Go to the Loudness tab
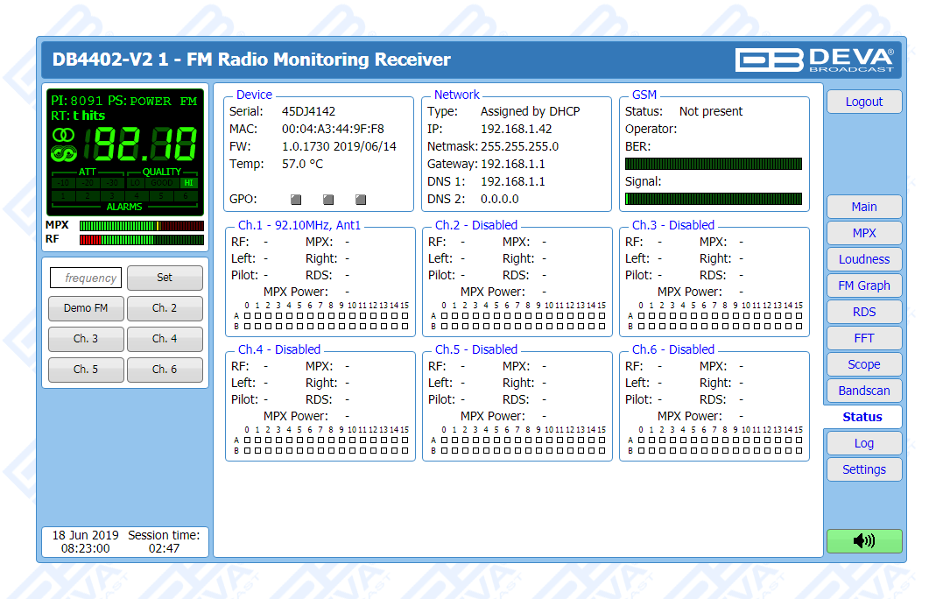The image size is (943, 599). 863,259
